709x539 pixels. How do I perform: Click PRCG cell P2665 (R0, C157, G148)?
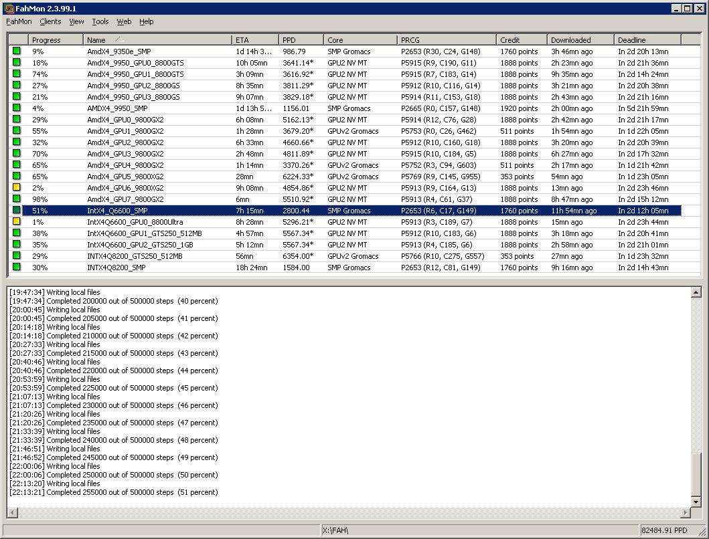coord(441,108)
